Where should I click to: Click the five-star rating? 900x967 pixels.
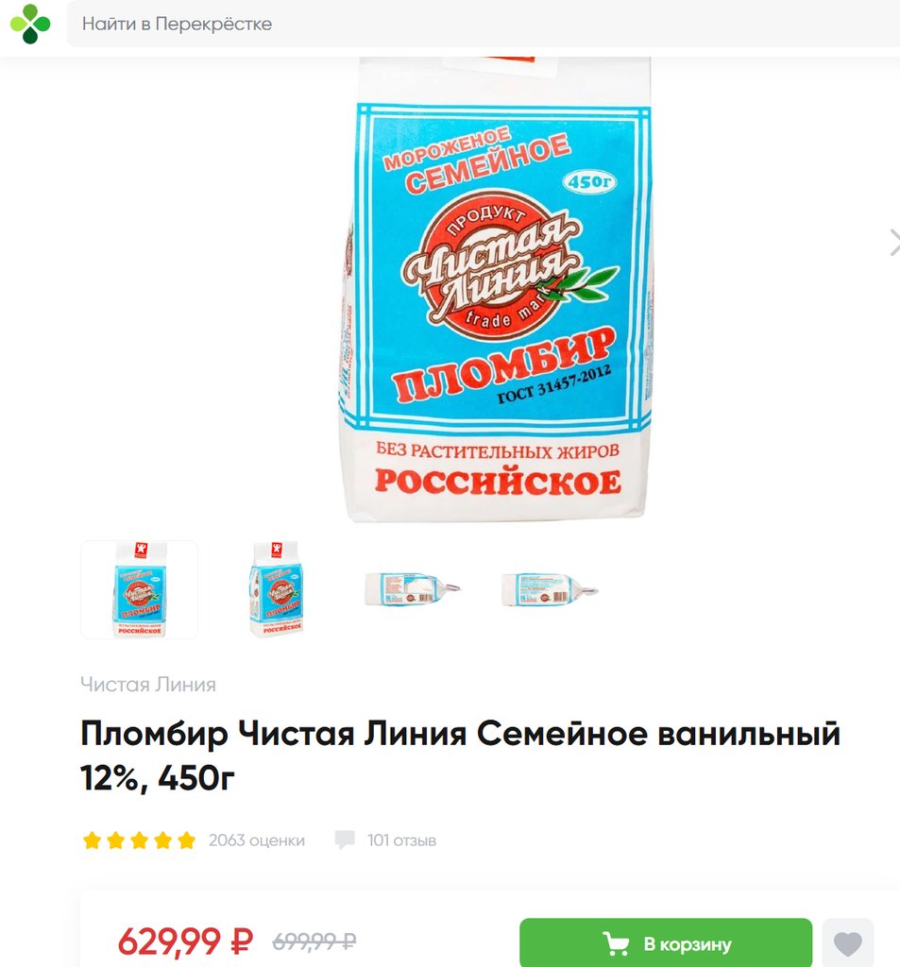coord(140,840)
